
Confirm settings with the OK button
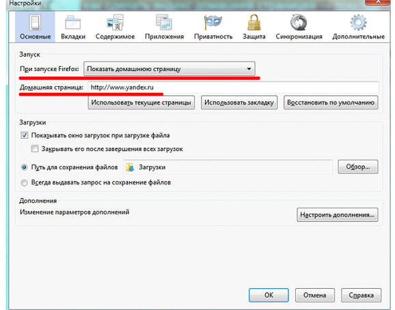[269, 295]
